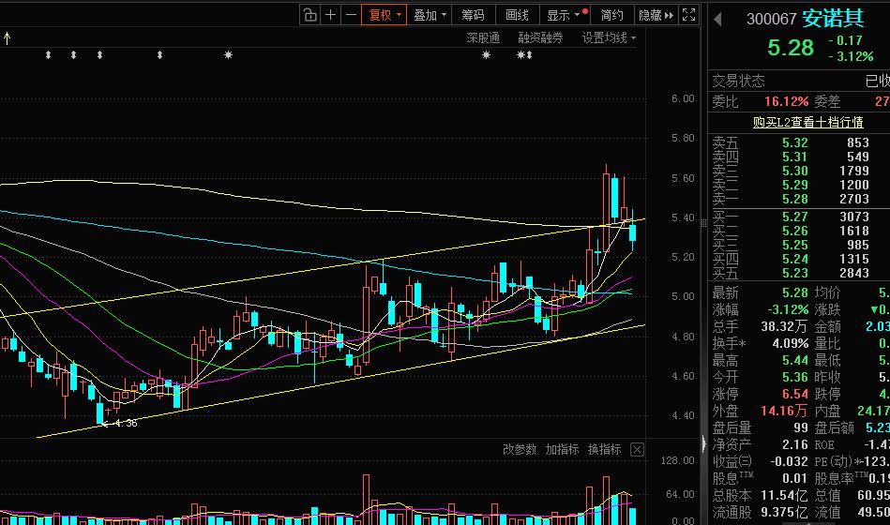Click 隐藏 to collapse the side panel
This screenshot has width=890, height=525.
click(656, 15)
